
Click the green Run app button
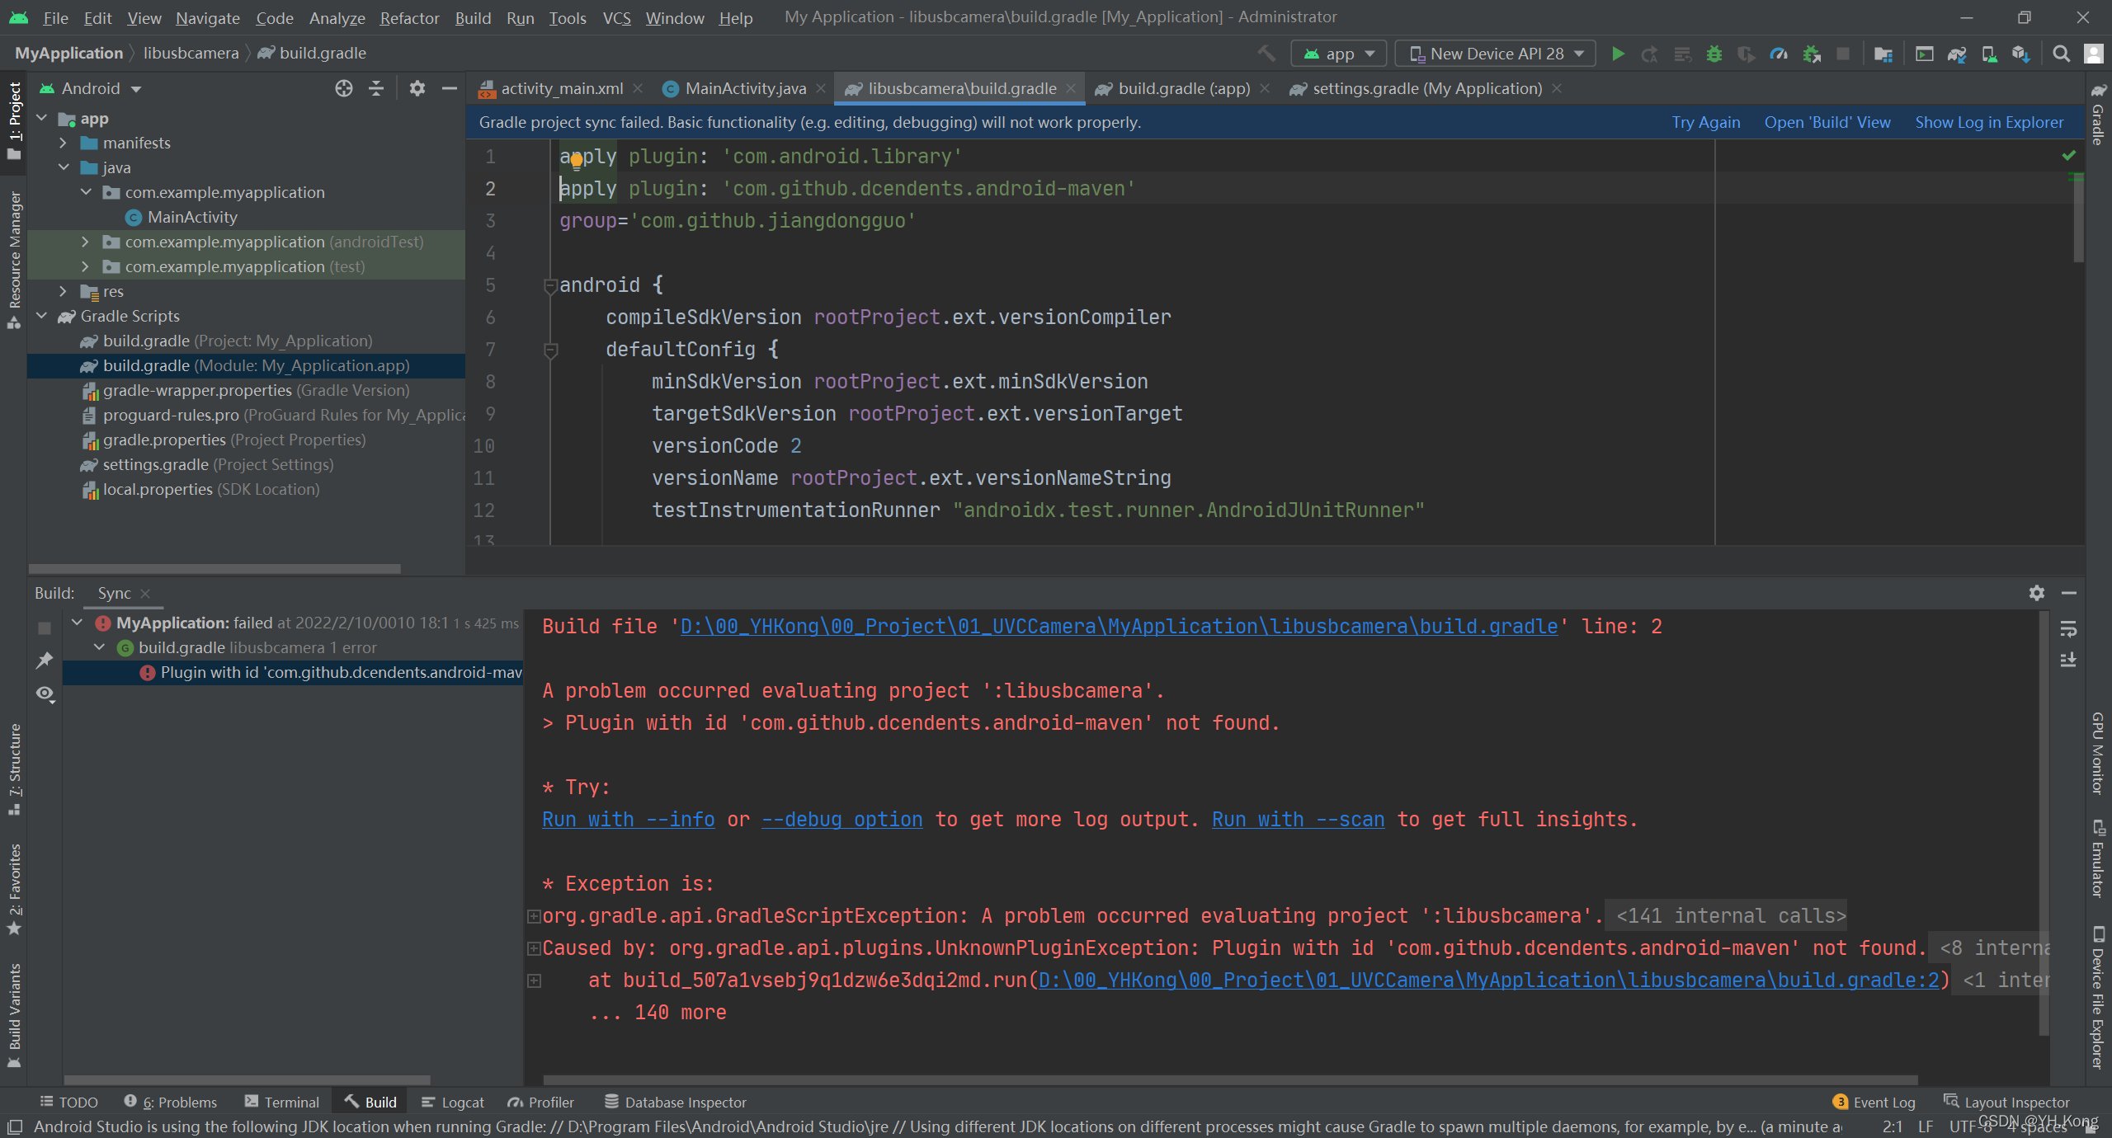(x=1618, y=54)
